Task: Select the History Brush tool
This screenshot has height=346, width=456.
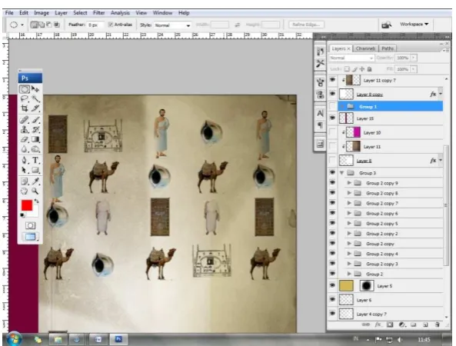Action: pos(35,130)
